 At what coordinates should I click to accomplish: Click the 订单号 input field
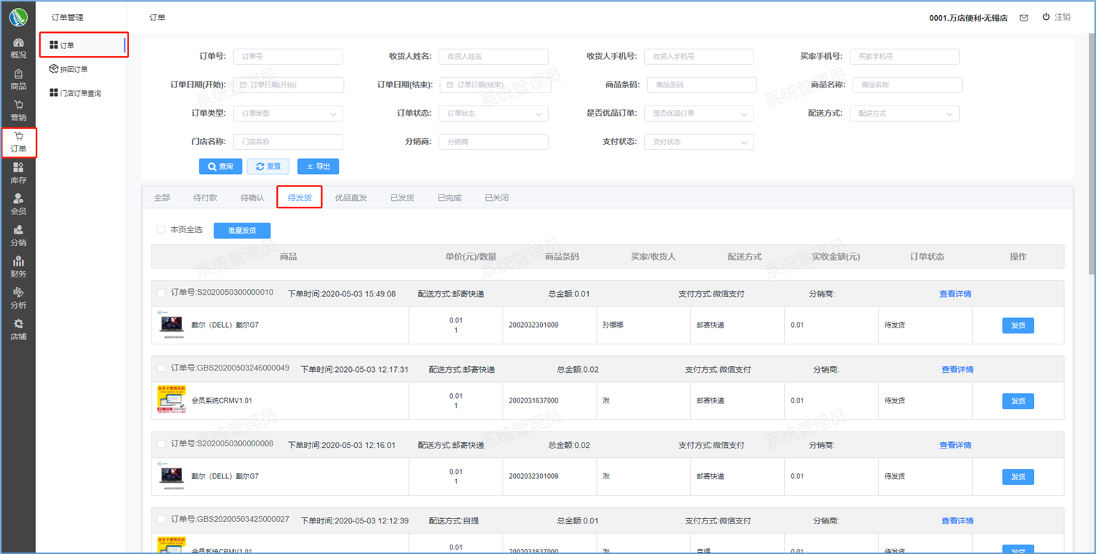[x=288, y=57]
